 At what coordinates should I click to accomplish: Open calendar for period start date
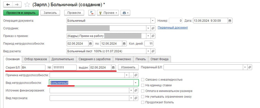91,44
